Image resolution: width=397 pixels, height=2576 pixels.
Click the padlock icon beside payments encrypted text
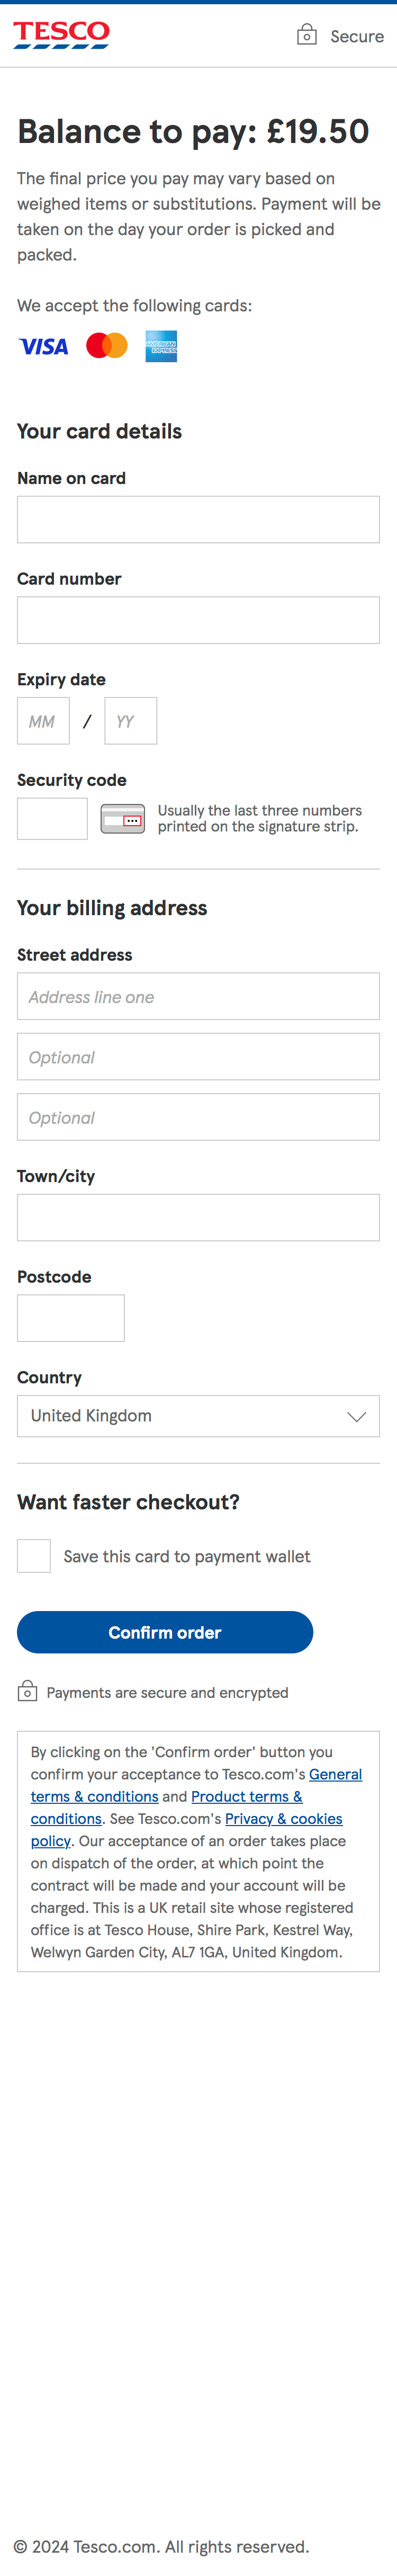[28, 1691]
